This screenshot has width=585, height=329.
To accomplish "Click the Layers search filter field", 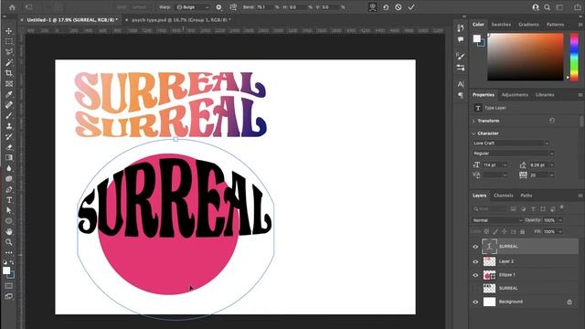I will click(x=489, y=209).
